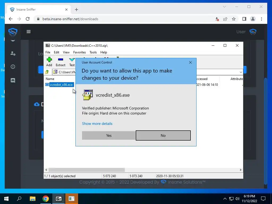The image size is (272, 204).
Task: Minimize the 7-Zip window
Action: click(213, 45)
